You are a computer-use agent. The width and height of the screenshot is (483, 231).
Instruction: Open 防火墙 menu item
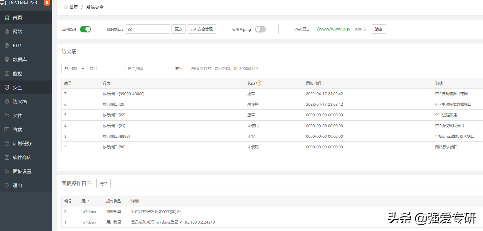[26, 101]
